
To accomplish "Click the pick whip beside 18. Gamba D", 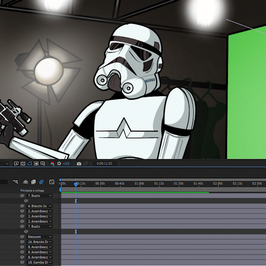I will pyautogui.click(x=22, y=262).
